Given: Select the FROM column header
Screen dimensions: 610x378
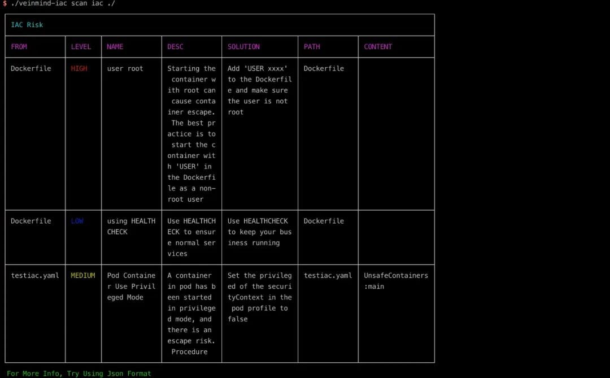Looking at the screenshot, I should tap(19, 47).
